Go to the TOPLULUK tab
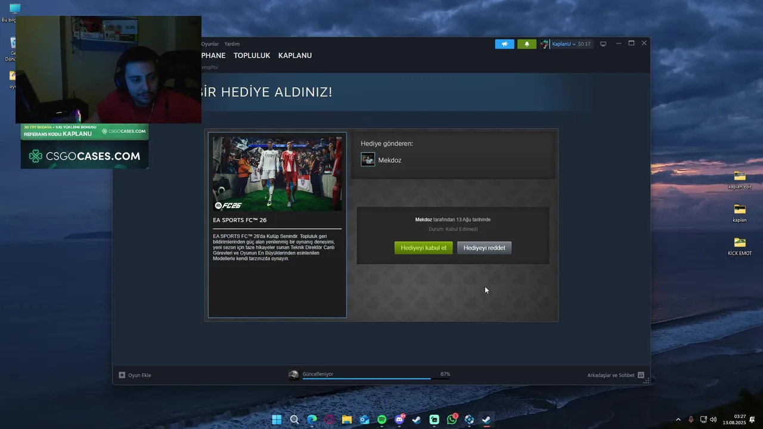Screen dimensions: 763x429 (x=252, y=55)
